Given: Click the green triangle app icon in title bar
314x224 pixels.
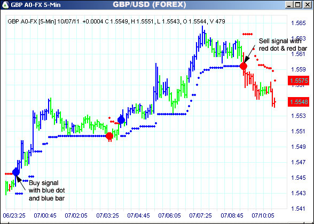Looking at the screenshot, I should coord(5,5).
